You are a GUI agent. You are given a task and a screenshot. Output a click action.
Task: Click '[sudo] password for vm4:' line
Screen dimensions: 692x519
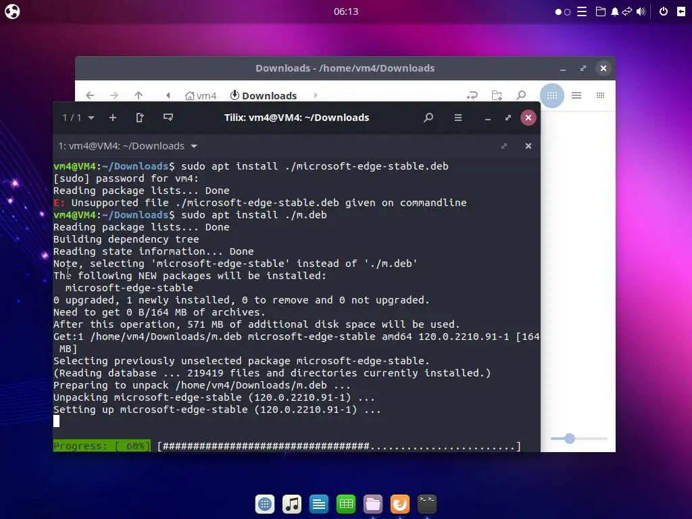click(x=126, y=178)
